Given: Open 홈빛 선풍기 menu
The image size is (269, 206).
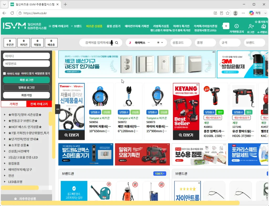Looking at the screenshot, I should tap(113, 26).
